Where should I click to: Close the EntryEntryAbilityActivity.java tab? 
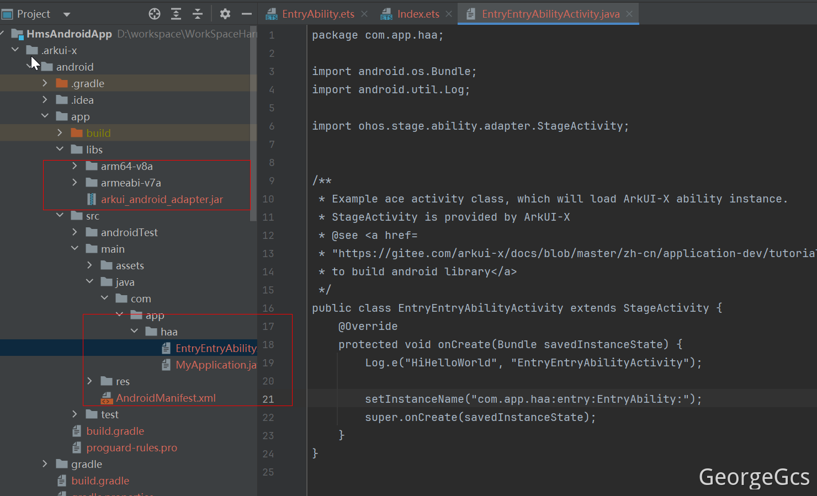tap(629, 14)
